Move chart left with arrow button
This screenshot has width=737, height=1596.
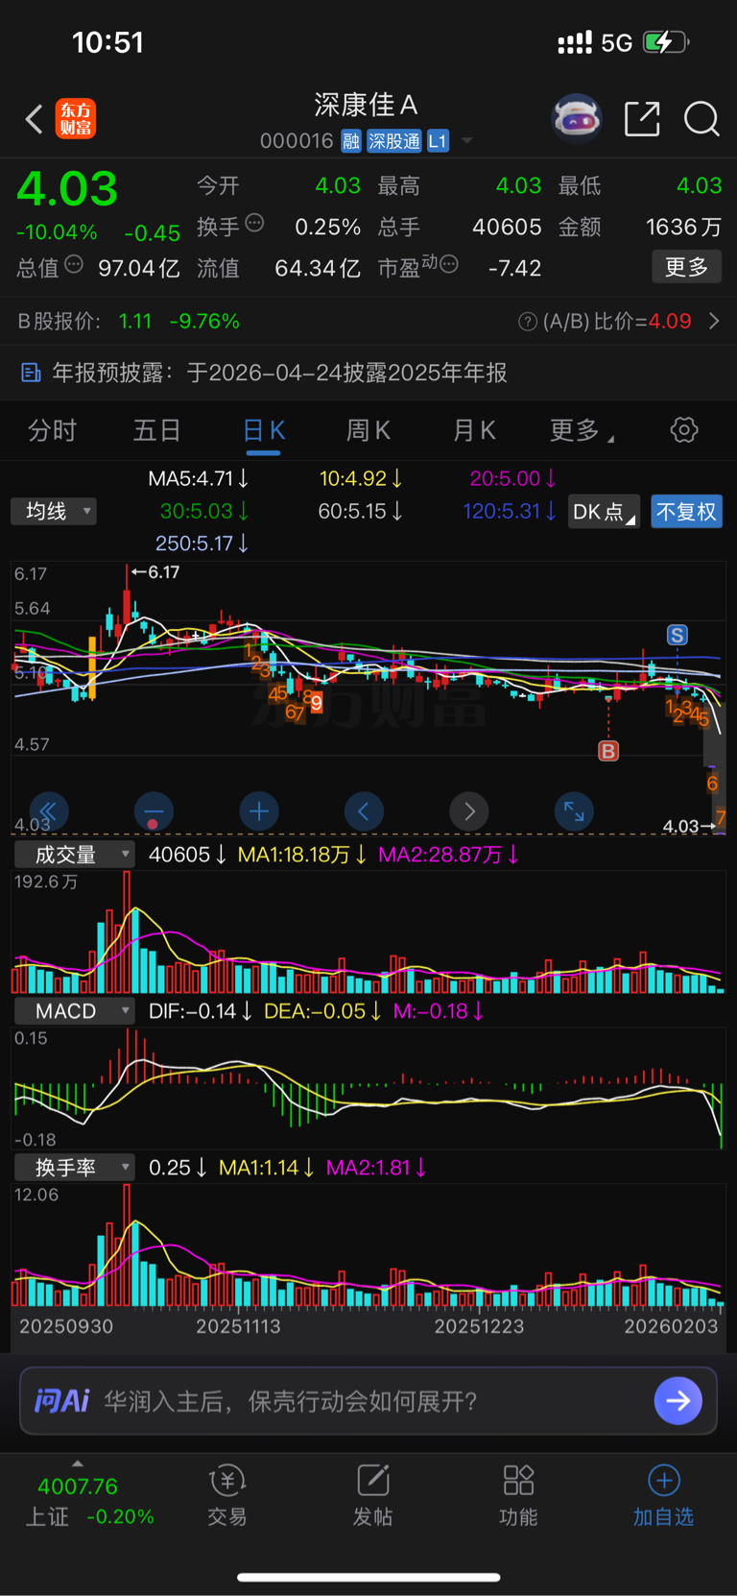coord(364,812)
